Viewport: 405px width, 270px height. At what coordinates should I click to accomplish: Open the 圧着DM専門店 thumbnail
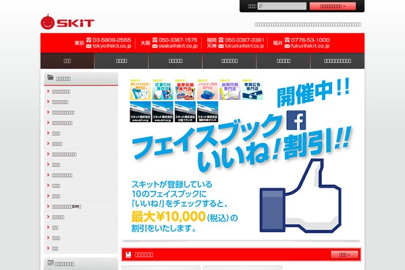pyautogui.click(x=163, y=89)
